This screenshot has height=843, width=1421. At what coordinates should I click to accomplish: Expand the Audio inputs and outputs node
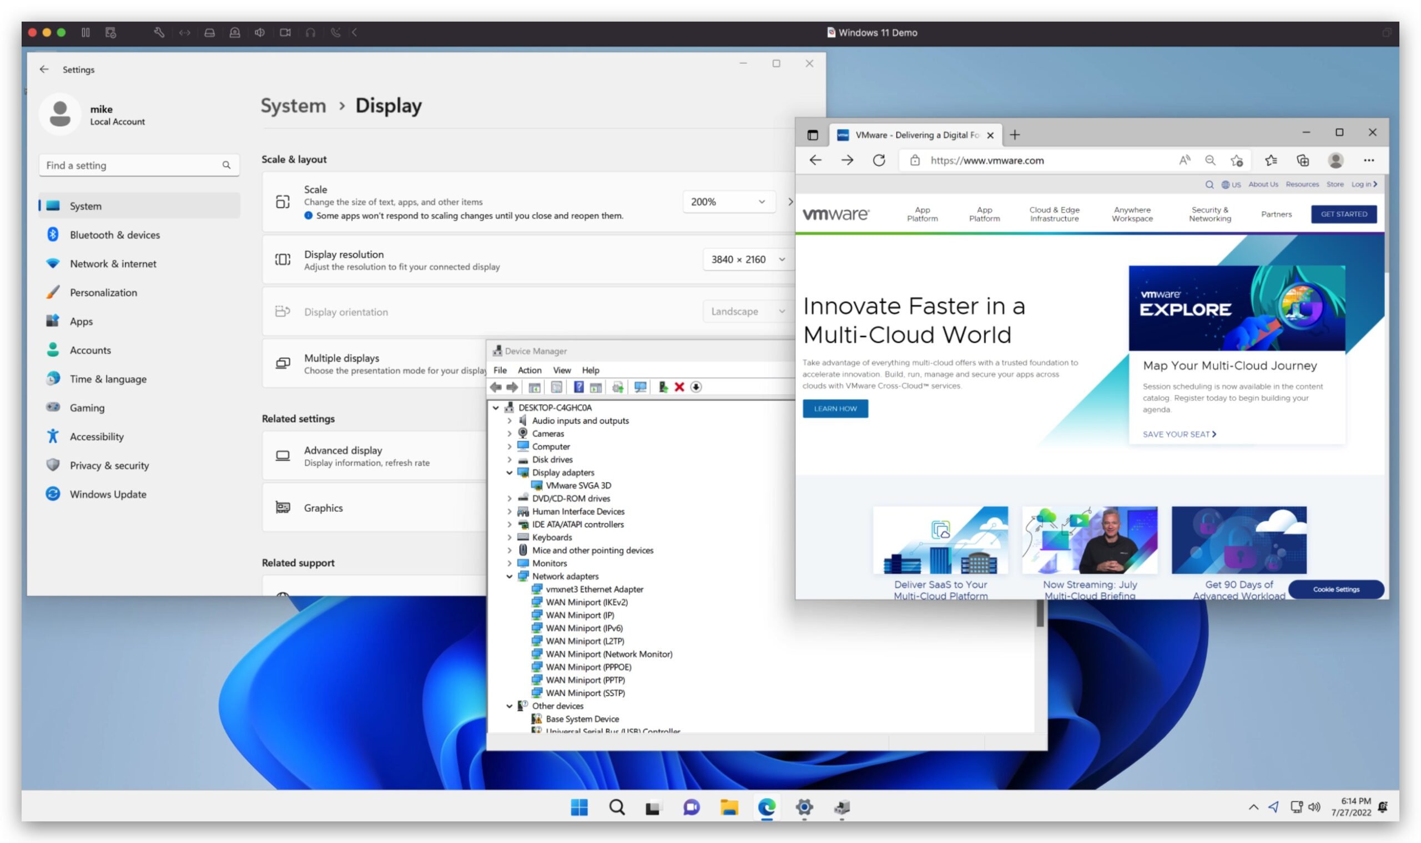pyautogui.click(x=510, y=420)
